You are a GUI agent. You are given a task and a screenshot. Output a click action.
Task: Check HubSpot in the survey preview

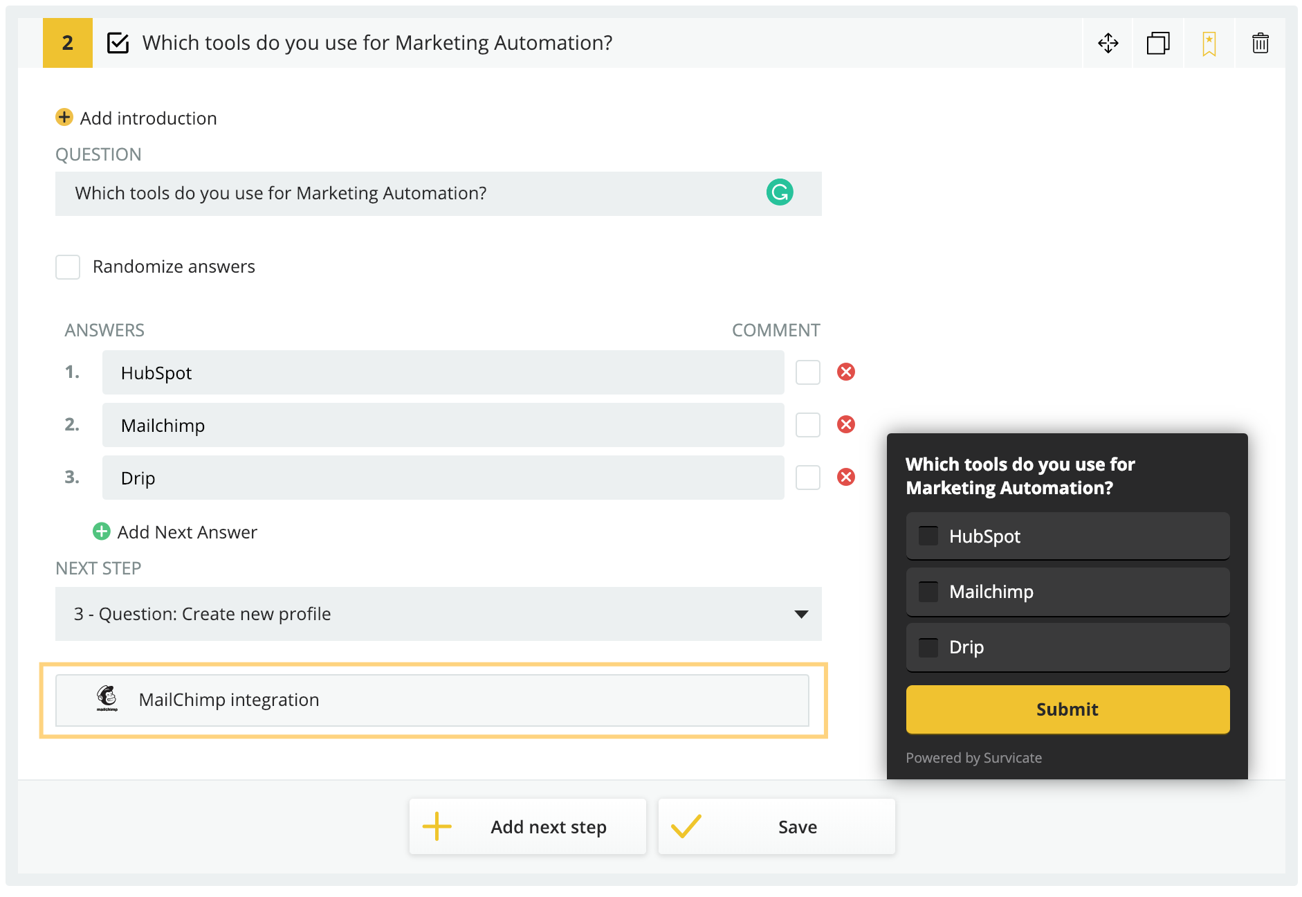[x=928, y=536]
